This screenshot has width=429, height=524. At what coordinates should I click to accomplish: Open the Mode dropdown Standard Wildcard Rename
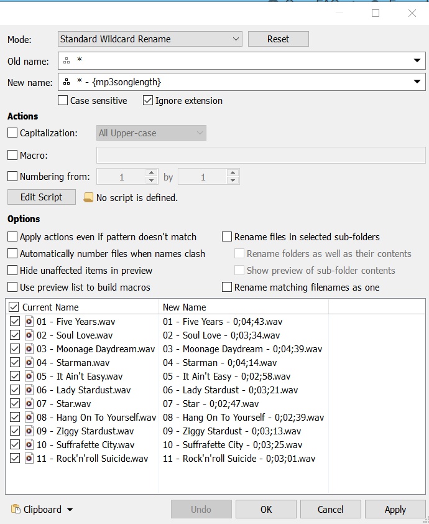(150, 39)
